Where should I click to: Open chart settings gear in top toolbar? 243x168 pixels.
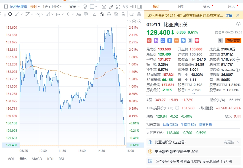(85, 7)
